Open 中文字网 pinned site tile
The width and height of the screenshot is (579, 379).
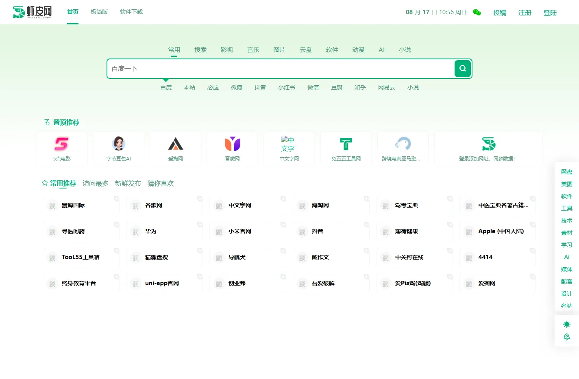click(289, 149)
